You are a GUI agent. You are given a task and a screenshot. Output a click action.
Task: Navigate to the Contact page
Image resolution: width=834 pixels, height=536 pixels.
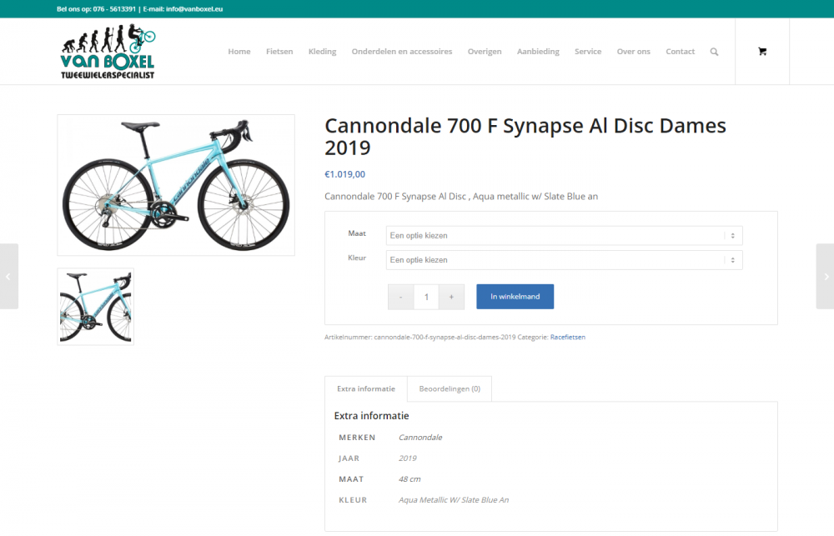tap(680, 52)
